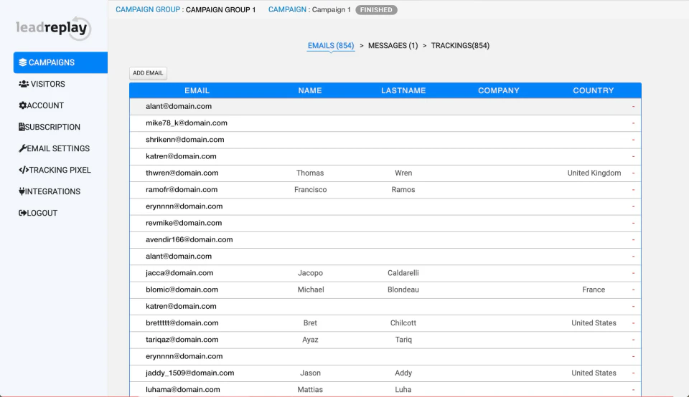Remove the mike78_k@domain.com row via red dash
The width and height of the screenshot is (689, 397).
[633, 123]
